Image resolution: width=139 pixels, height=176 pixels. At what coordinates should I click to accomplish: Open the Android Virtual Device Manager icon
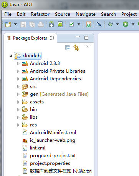(x=60, y=24)
